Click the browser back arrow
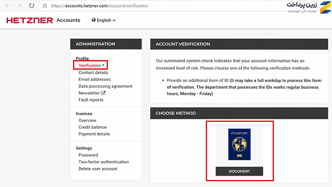Viewport: 332px width, 187px height. point(8,6)
